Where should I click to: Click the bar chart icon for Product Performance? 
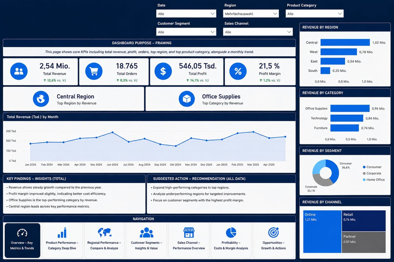point(62,233)
